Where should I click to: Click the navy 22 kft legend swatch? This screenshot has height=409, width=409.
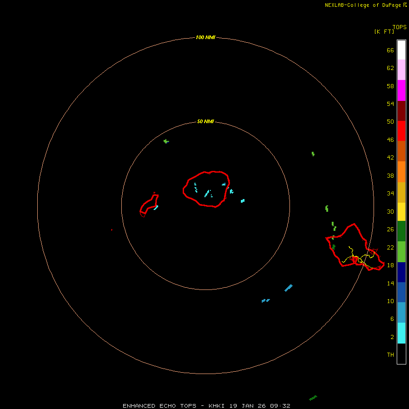coord(401,272)
